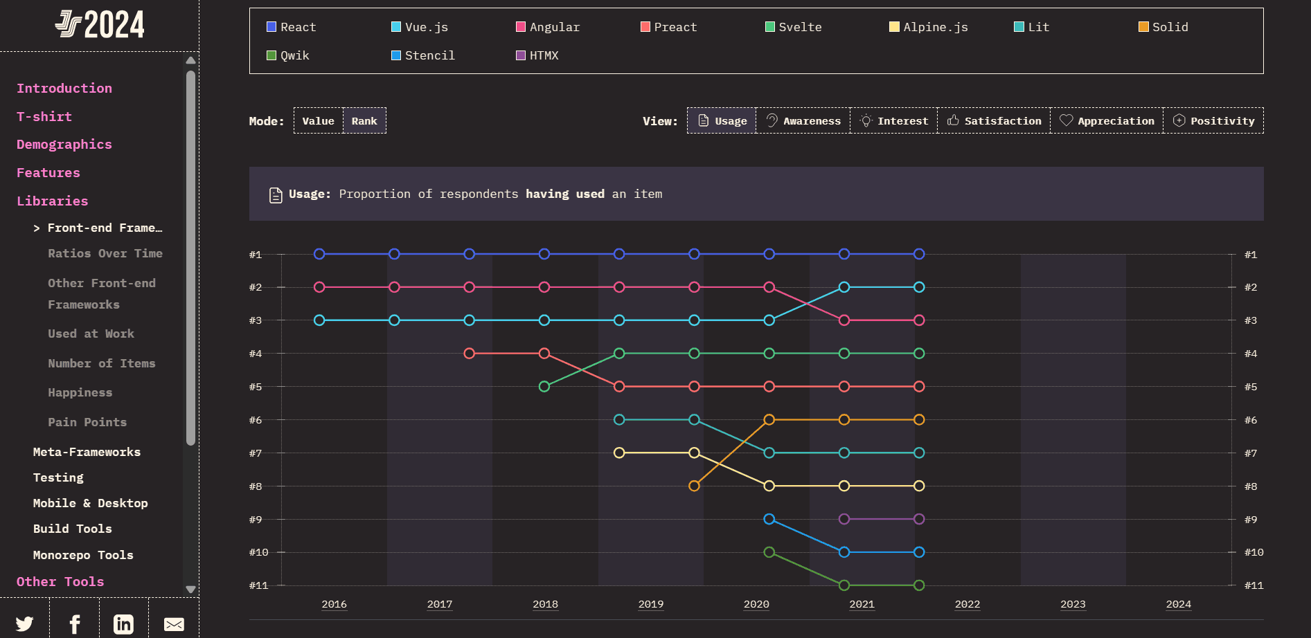Viewport: 1311px width, 638px height.
Task: Toggle the Preact series in the legend
Action: pyautogui.click(x=668, y=27)
